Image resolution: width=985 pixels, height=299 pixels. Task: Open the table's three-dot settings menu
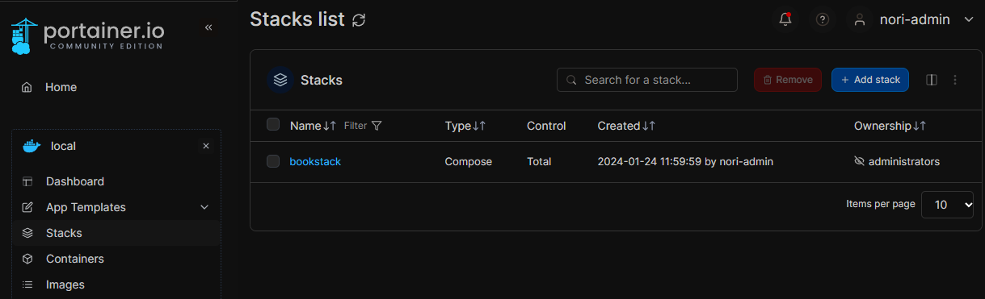955,80
